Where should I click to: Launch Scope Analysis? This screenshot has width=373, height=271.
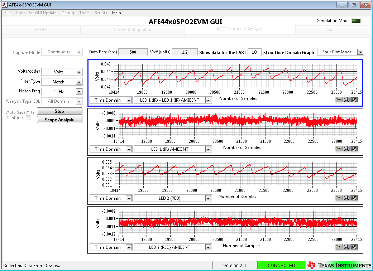(59, 120)
